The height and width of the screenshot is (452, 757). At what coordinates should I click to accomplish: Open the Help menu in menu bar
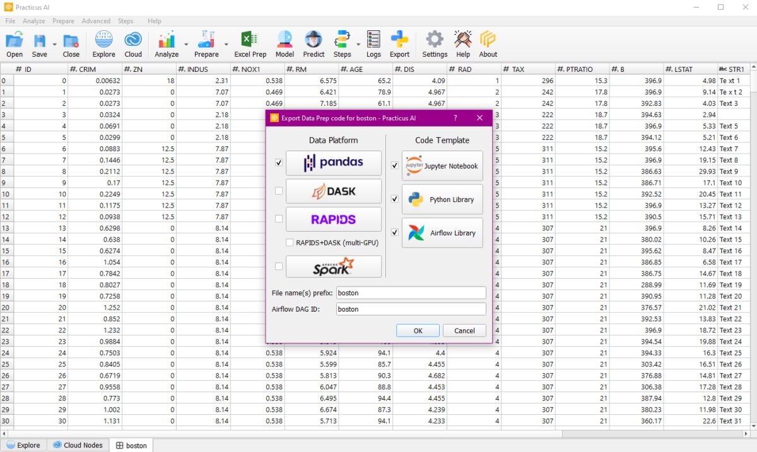[x=155, y=21]
